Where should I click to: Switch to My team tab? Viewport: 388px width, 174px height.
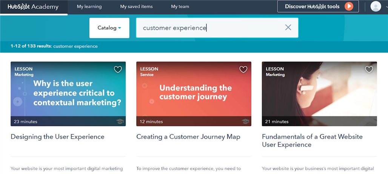pyautogui.click(x=180, y=6)
